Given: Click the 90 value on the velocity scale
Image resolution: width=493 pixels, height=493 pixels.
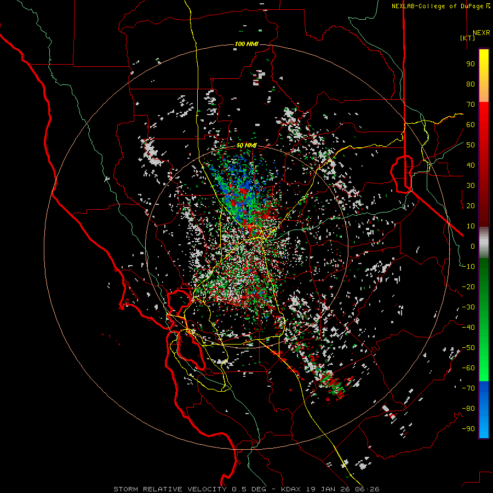Looking at the screenshot, I should [471, 64].
